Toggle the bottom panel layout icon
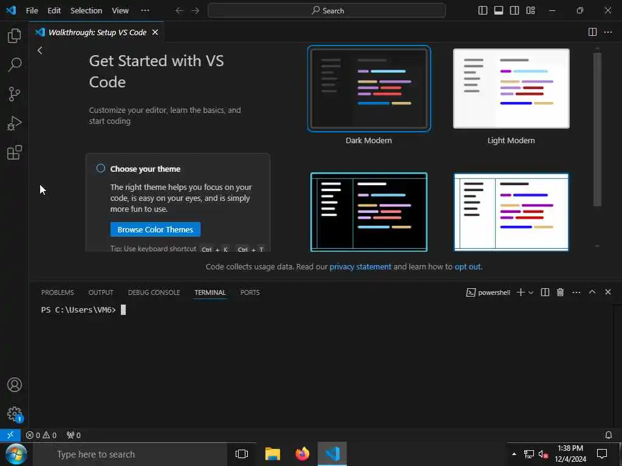622x466 pixels. pos(499,11)
